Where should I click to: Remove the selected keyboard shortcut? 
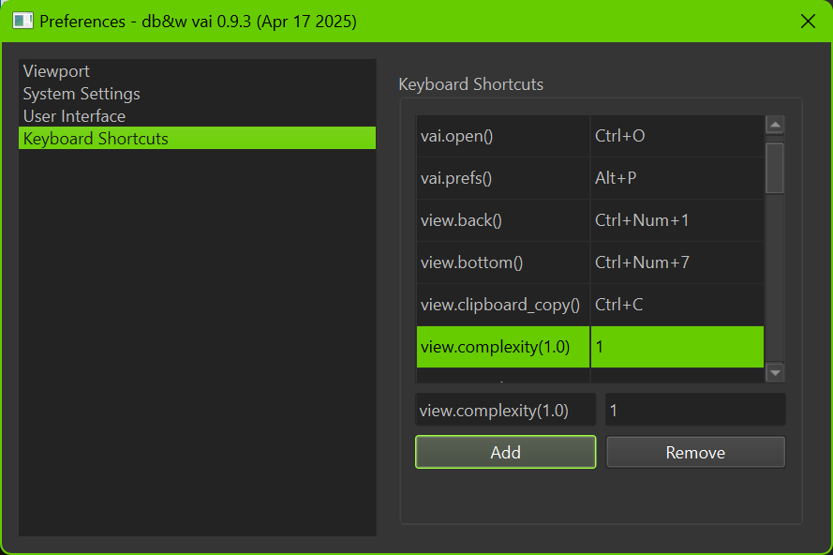coord(695,452)
